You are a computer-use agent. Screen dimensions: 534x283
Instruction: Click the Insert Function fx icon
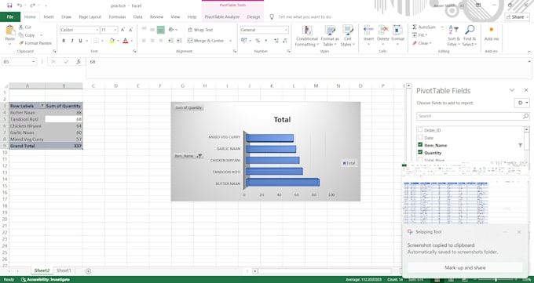click(x=79, y=62)
